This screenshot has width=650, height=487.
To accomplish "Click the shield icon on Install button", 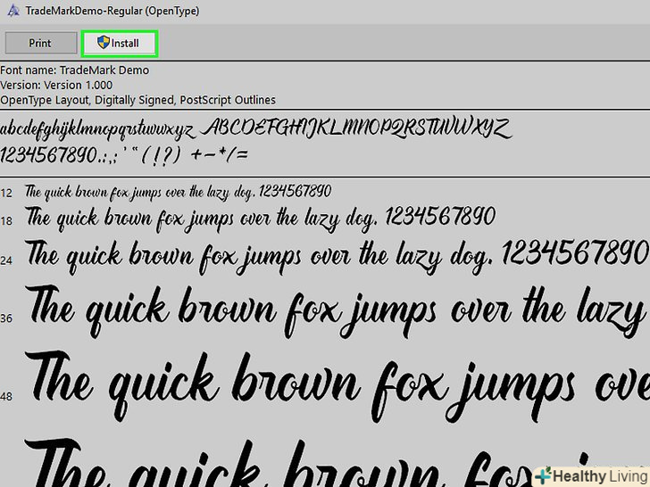I will click(x=103, y=43).
